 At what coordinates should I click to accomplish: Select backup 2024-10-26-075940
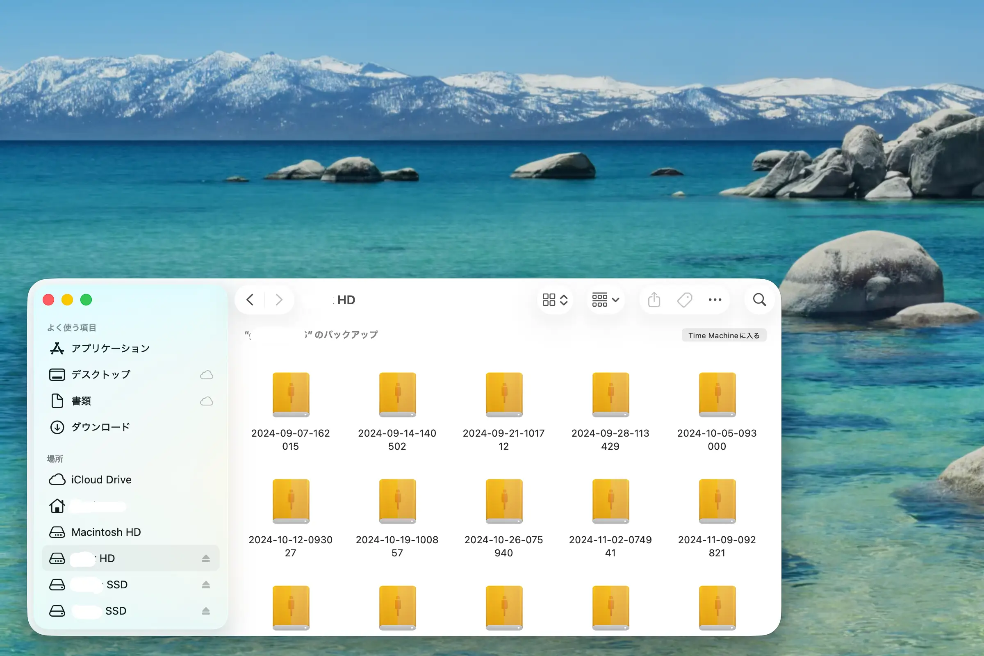(504, 501)
